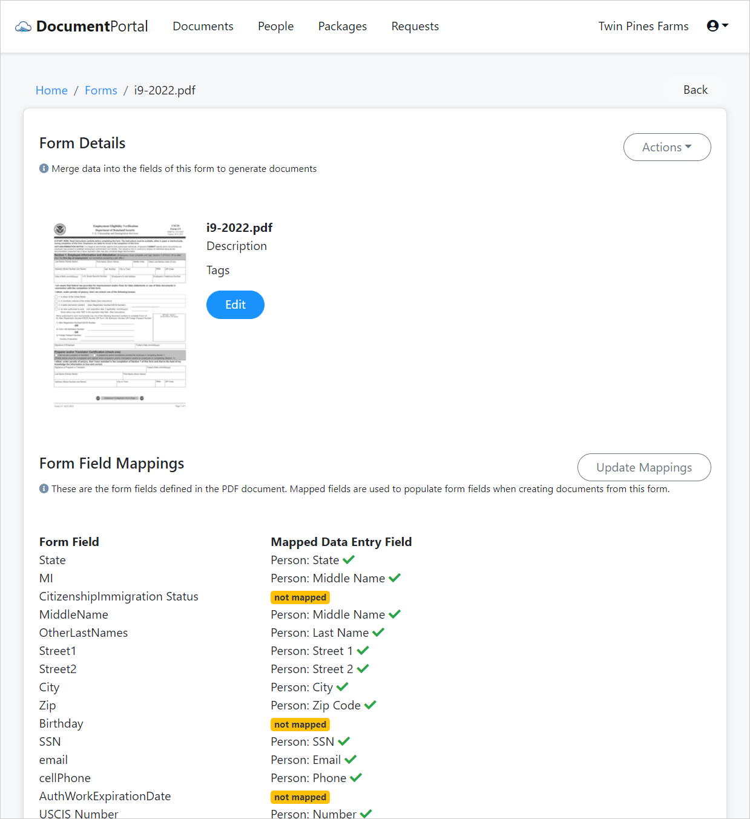Open the Actions caret for form options
The image size is (750, 819).
689,147
